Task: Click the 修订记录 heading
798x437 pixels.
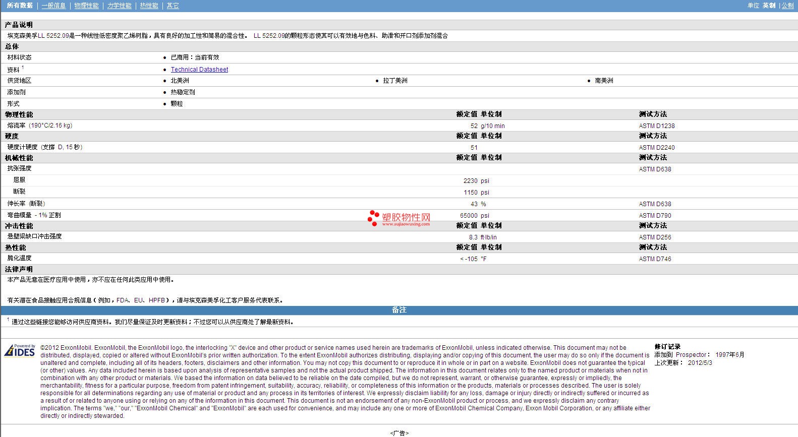Action: pyautogui.click(x=667, y=347)
